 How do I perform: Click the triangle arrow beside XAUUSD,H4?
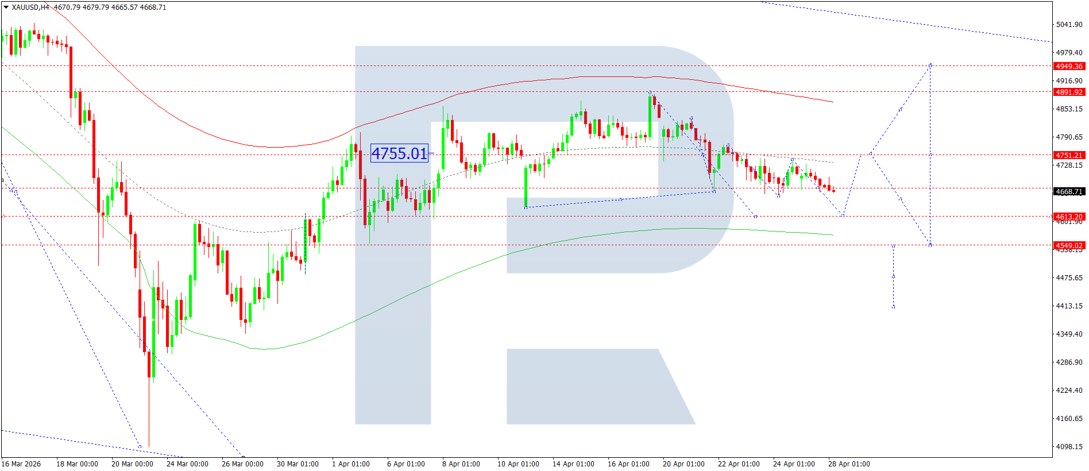coord(6,7)
